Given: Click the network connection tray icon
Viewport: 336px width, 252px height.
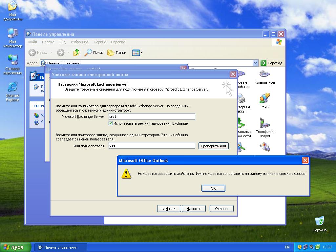Looking at the screenshot, I should [305, 247].
